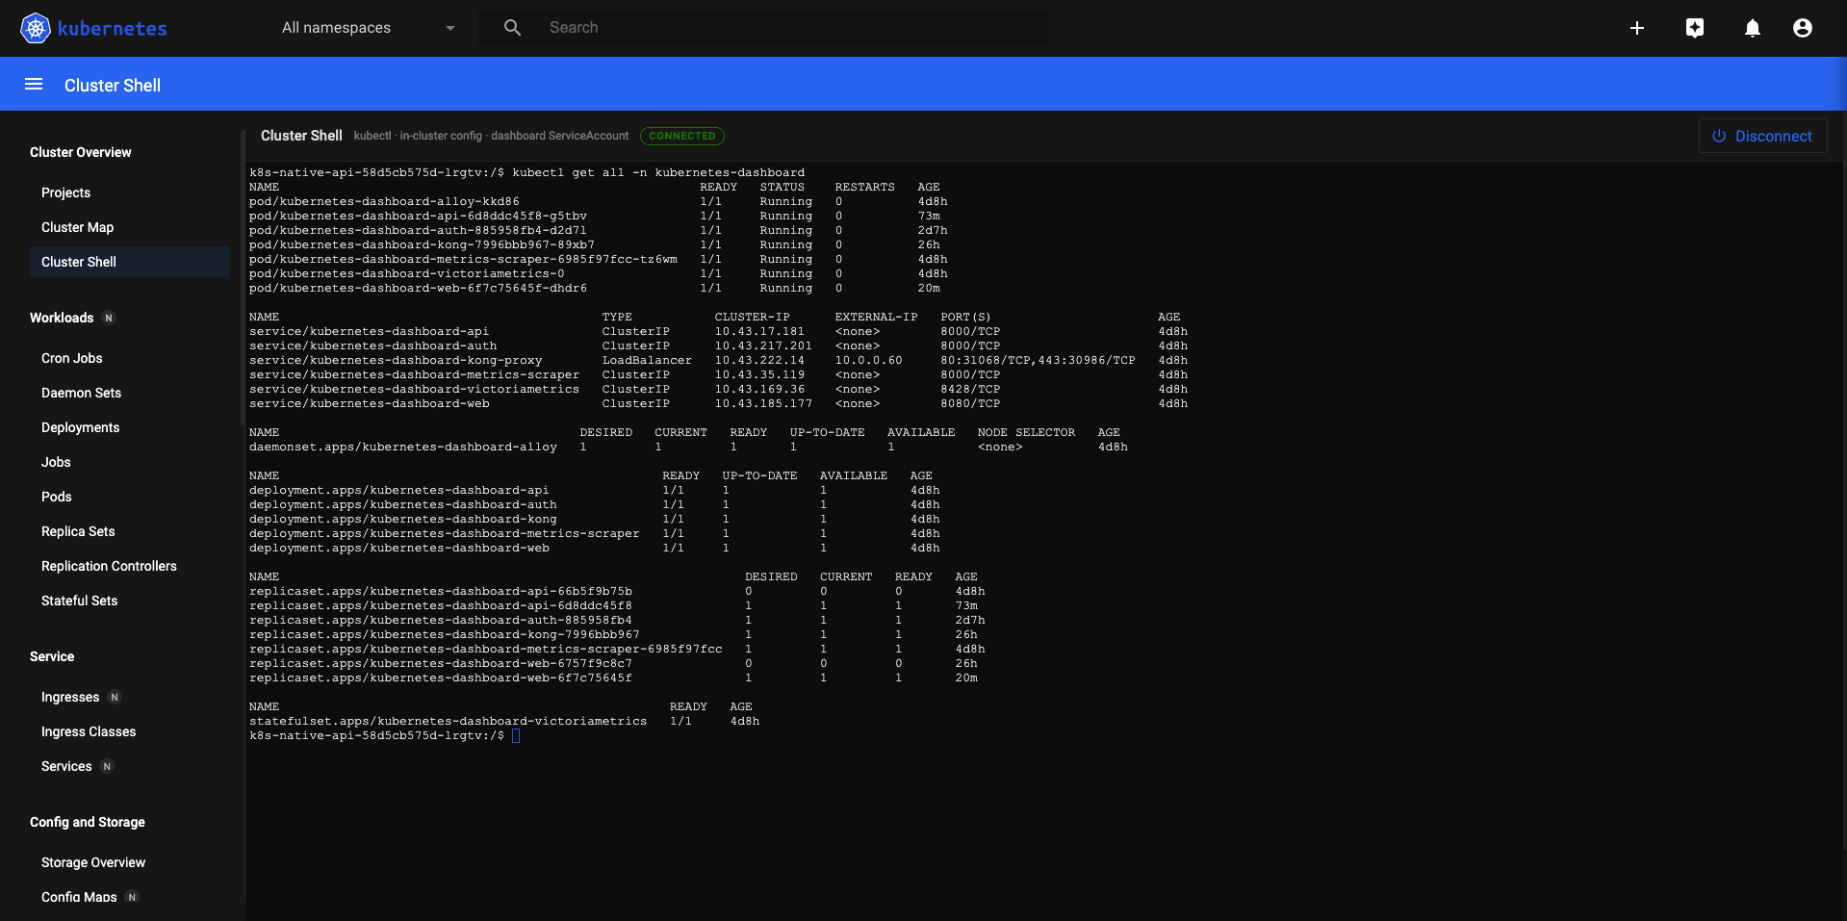The width and height of the screenshot is (1847, 921).
Task: Open Cluster Map in sidebar
Action: [x=77, y=227]
